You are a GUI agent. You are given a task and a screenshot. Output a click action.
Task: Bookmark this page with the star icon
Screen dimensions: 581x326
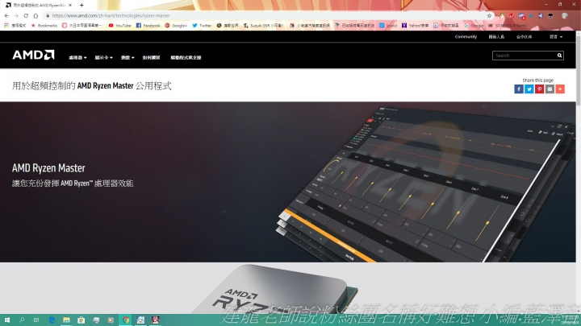[x=489, y=15]
